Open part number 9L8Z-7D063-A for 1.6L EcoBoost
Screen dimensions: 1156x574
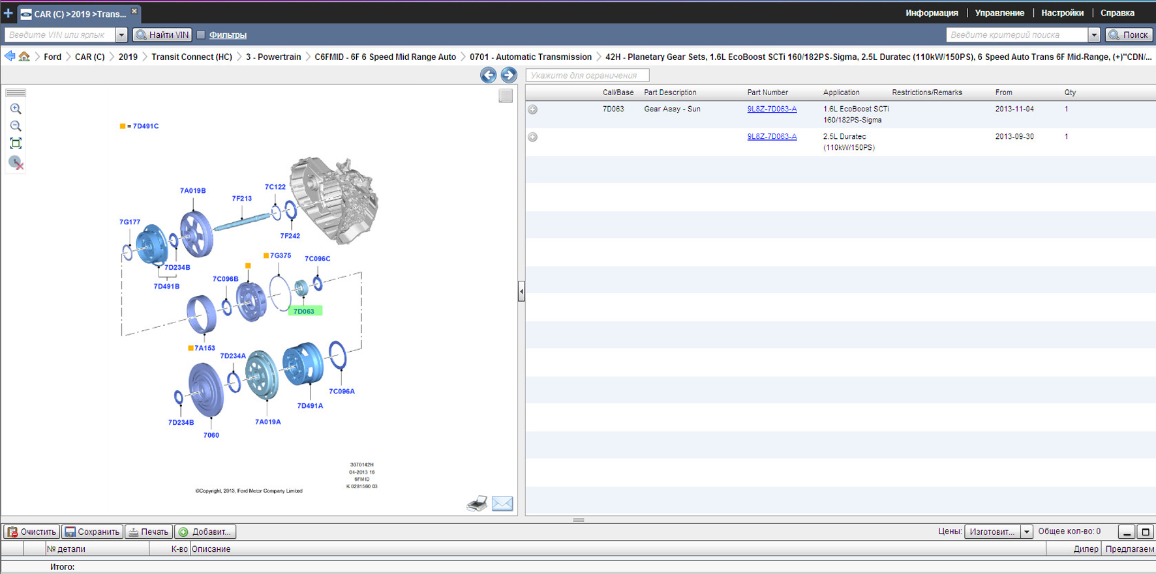click(x=772, y=109)
